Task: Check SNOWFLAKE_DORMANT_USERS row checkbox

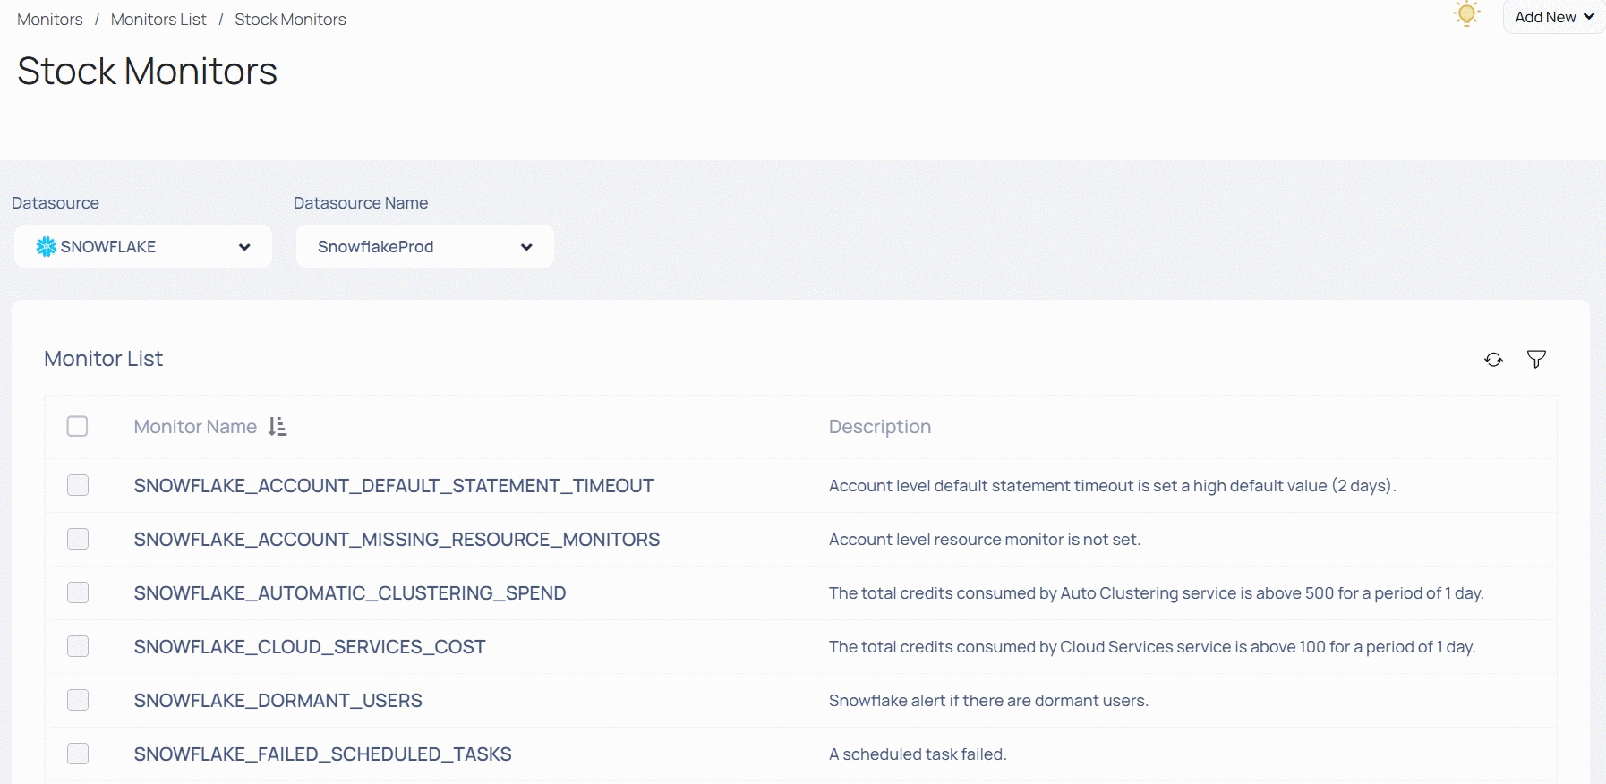Action: pyautogui.click(x=78, y=700)
